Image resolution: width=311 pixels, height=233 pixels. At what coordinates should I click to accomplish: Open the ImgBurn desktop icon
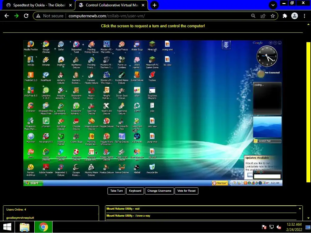pyautogui.click(x=61, y=61)
